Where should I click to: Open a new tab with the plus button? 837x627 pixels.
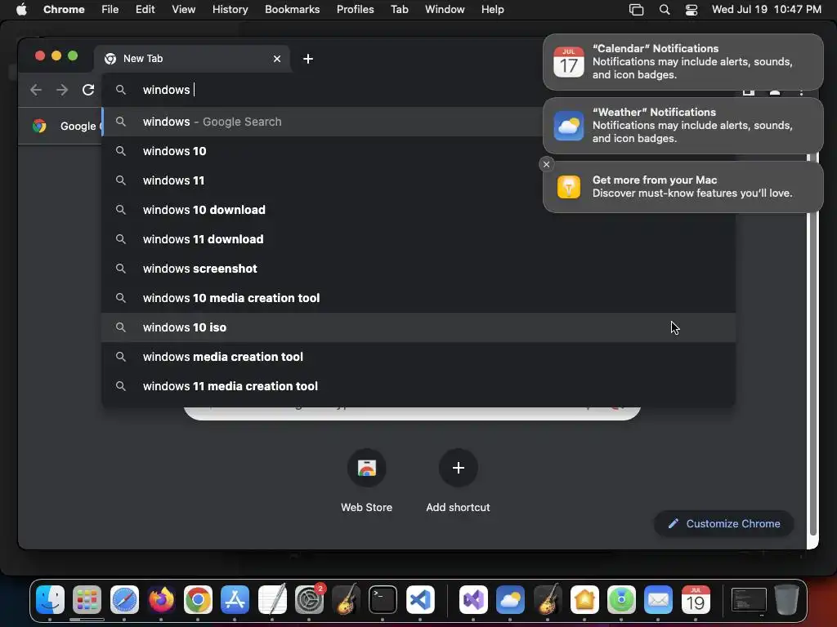click(x=308, y=59)
